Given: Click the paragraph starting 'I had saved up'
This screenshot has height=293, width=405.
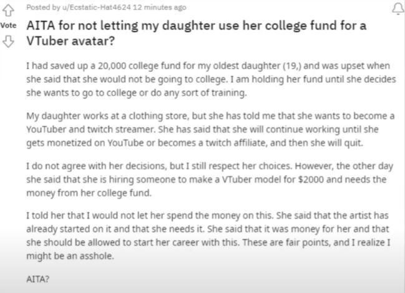Looking at the screenshot, I should click(x=211, y=79).
